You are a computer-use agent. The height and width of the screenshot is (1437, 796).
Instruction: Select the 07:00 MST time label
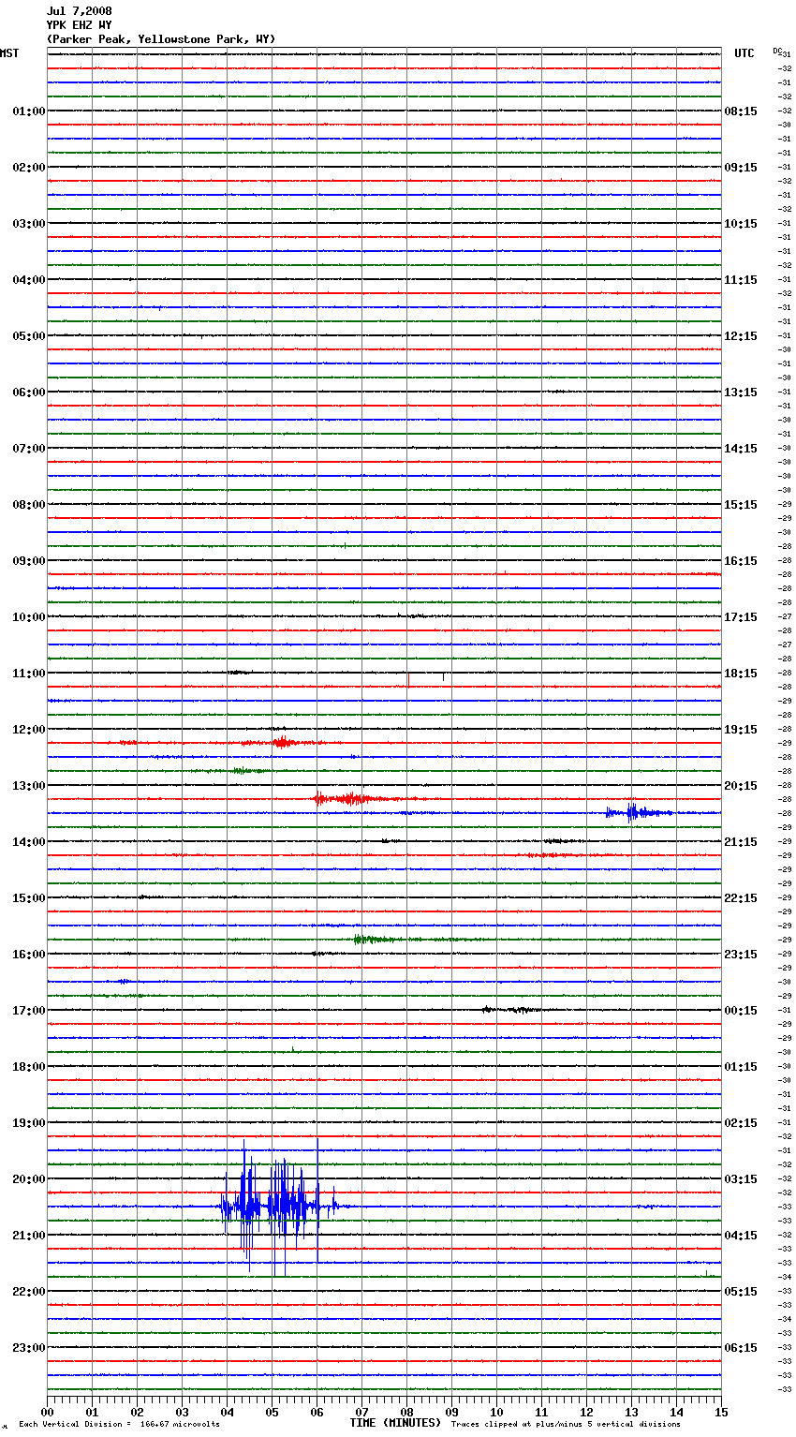click(x=29, y=449)
